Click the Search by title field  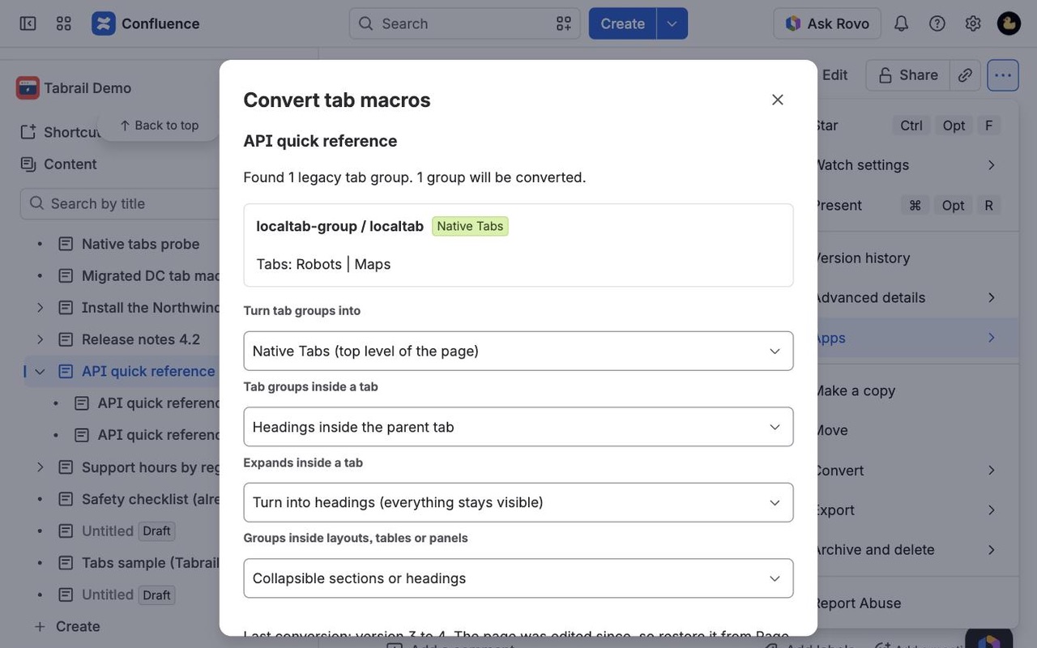(x=120, y=203)
